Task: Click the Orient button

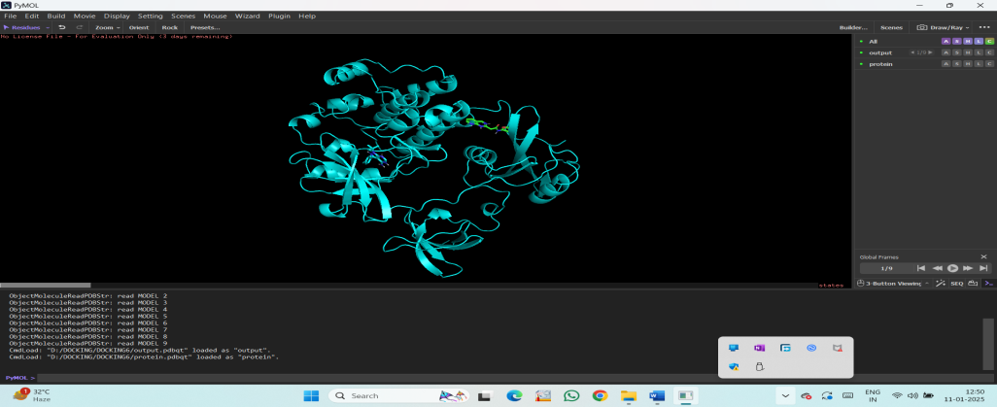Action: point(139,27)
